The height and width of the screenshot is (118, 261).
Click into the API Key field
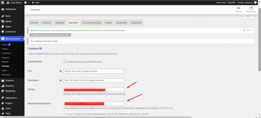point(94,90)
